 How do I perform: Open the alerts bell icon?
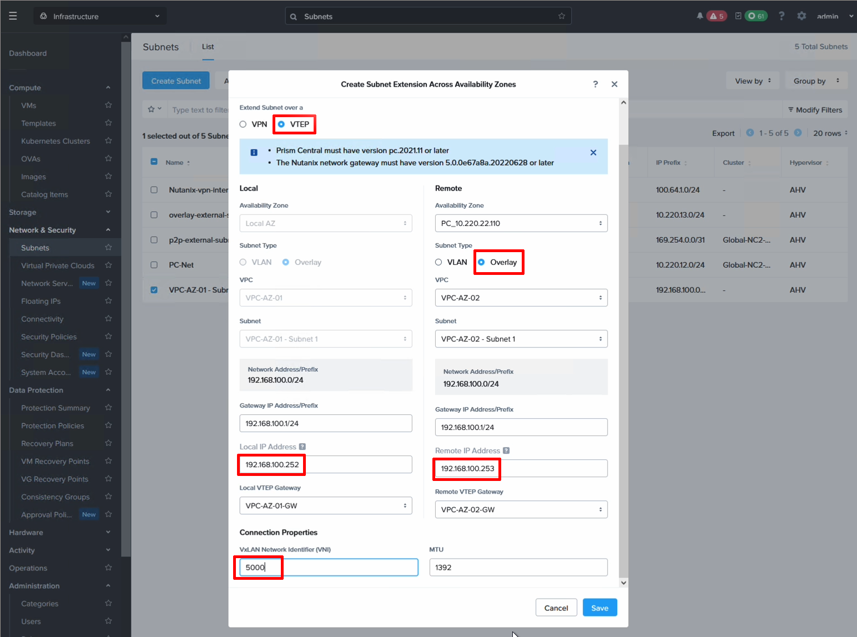point(700,16)
